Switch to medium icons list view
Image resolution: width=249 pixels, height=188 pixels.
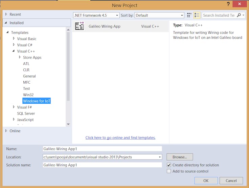[x=197, y=15]
